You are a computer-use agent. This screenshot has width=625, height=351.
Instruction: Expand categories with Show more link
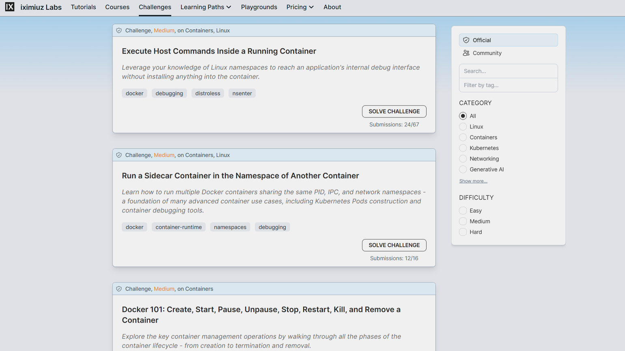473,181
